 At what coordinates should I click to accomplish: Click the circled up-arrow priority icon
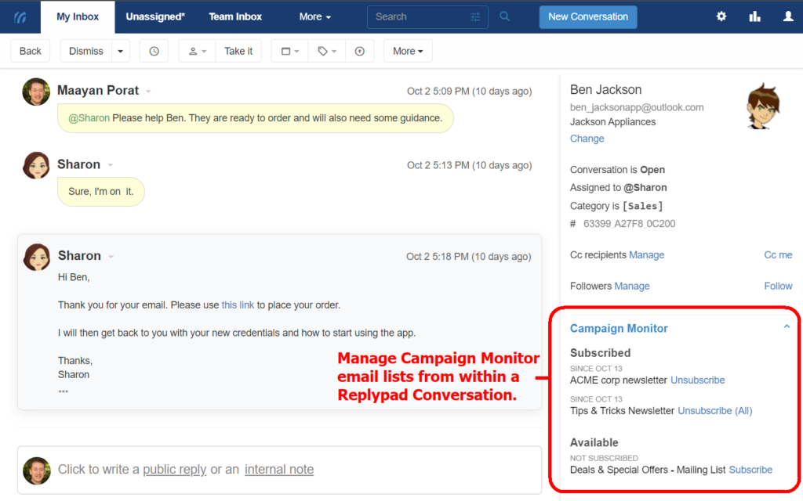[359, 50]
